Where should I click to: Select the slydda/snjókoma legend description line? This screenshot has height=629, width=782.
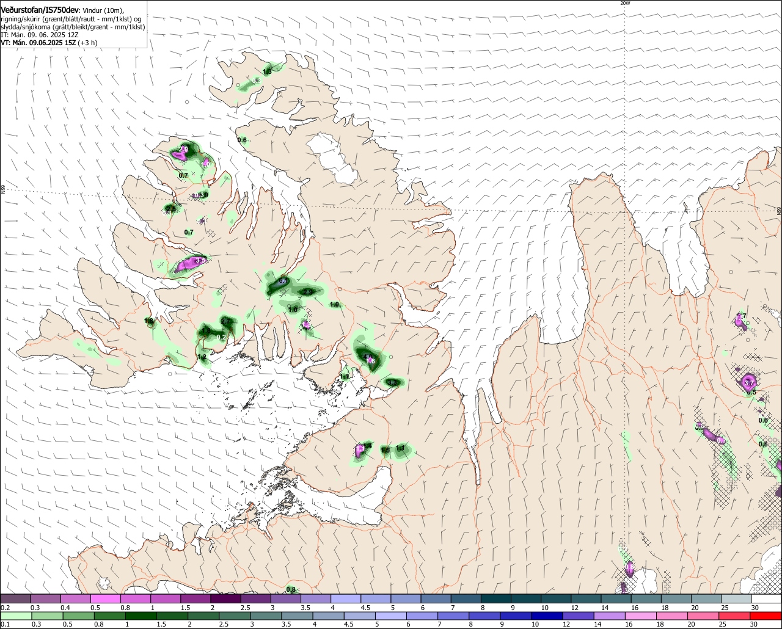73,27
